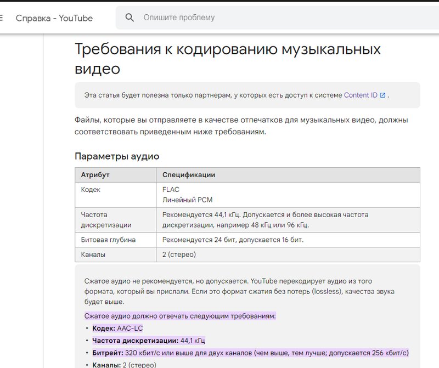This screenshot has width=439, height=368.
Task: Click the 'Рекомендуется 24 бит' cell
Action: [288, 240]
